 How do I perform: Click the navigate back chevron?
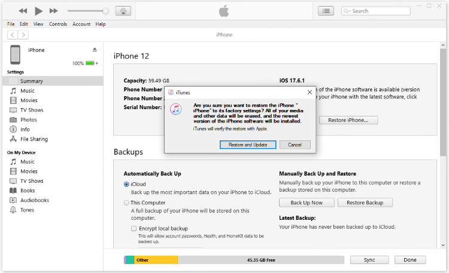[12, 35]
